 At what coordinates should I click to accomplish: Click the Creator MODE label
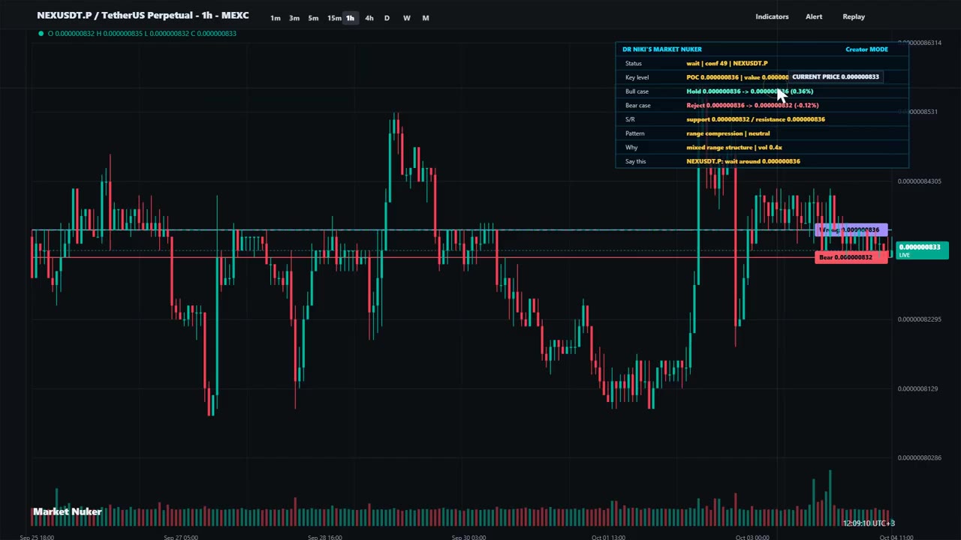[x=866, y=49]
